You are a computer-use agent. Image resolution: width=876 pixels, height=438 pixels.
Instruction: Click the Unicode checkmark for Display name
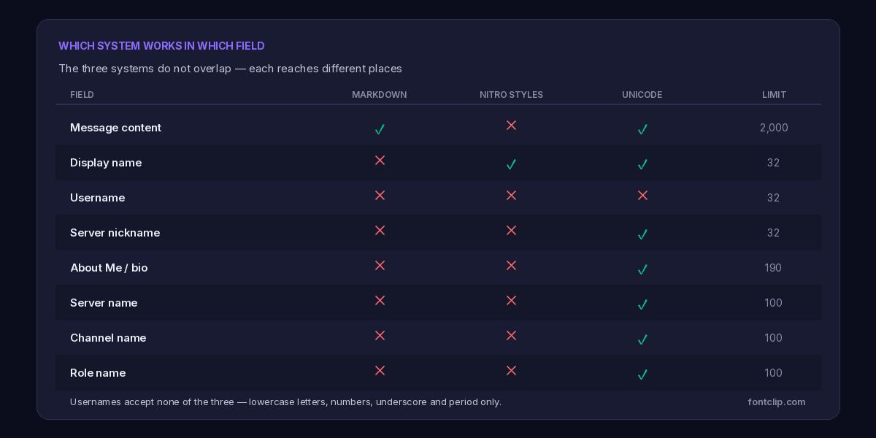click(642, 164)
